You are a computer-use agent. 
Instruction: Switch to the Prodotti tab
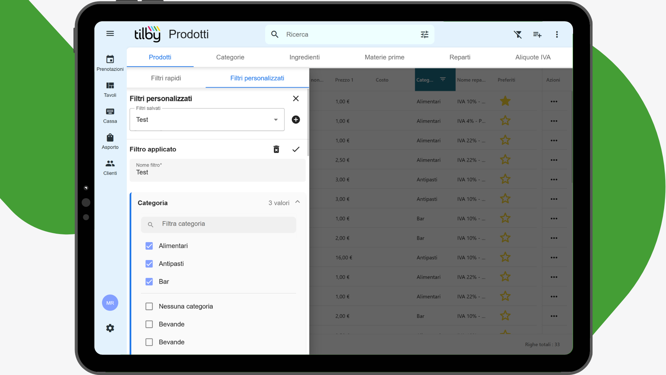point(160,57)
